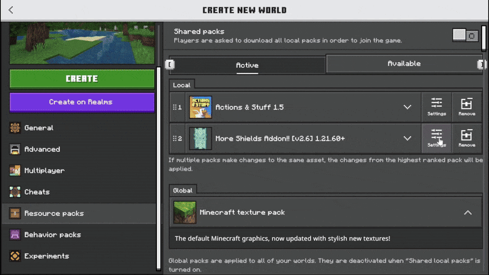Click the Actions & Stuff pack icon
Viewport: 489px width, 275px height.
tap(200, 107)
